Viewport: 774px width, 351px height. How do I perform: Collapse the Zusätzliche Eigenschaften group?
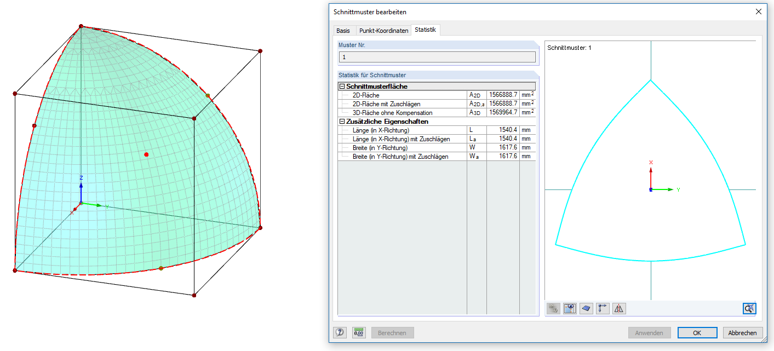[x=342, y=122]
